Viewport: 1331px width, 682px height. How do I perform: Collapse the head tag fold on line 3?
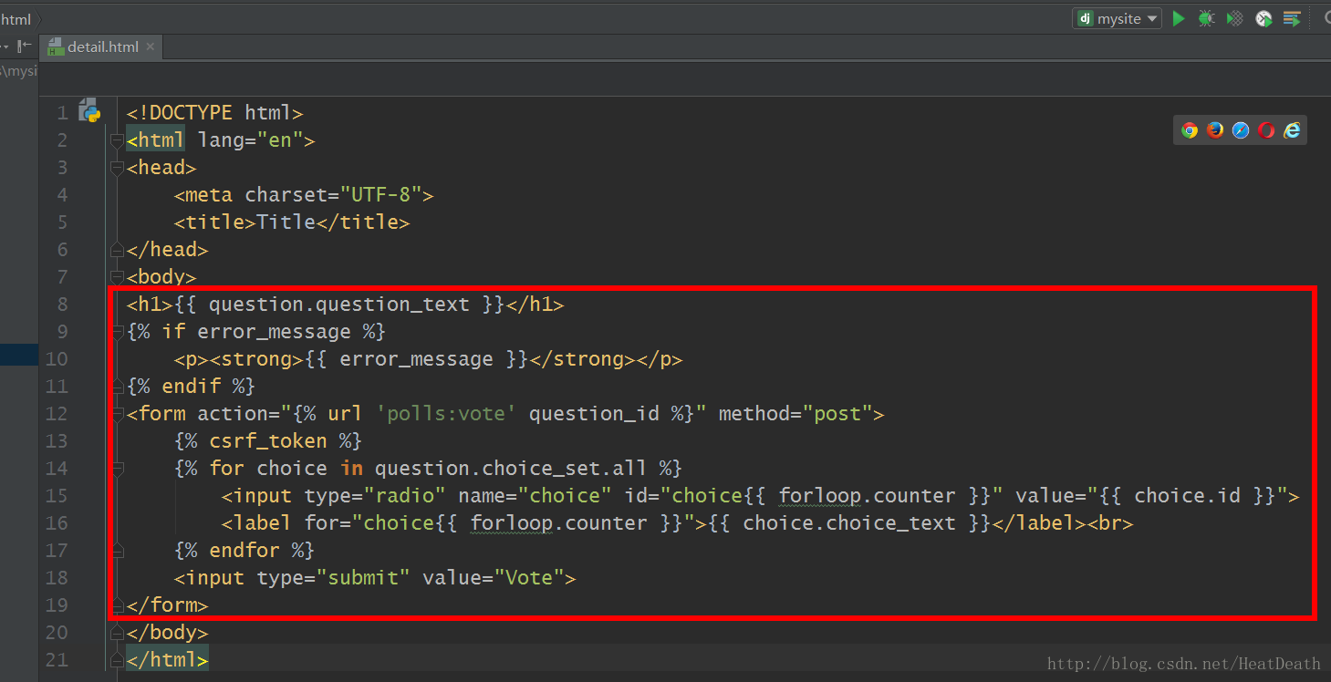click(116, 168)
